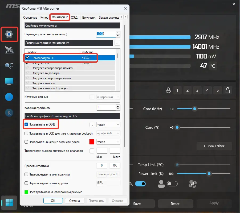Image resolution: width=240 pixels, height=213 pixels.
Task: Click Windows startup logo icon
Action: point(9,203)
